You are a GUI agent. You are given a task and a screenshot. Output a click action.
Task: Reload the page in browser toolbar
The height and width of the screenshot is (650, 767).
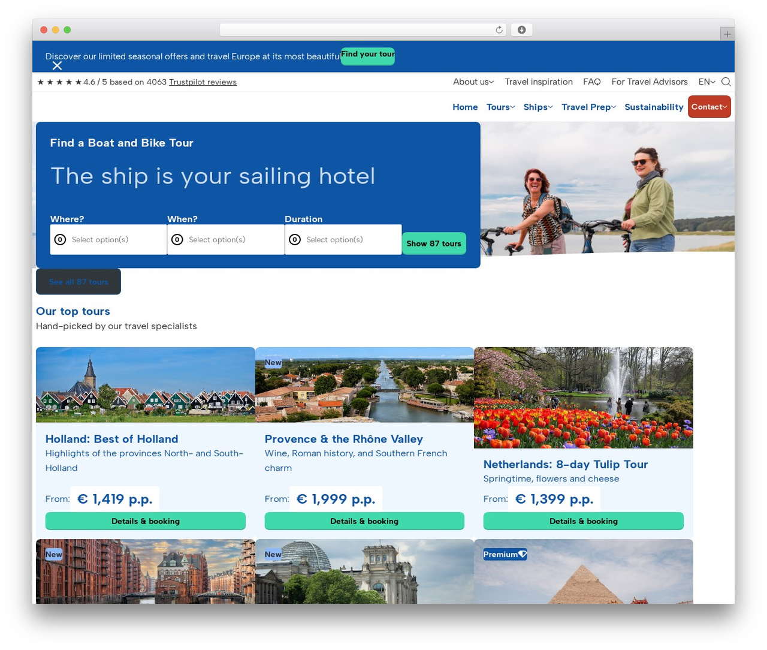[499, 30]
